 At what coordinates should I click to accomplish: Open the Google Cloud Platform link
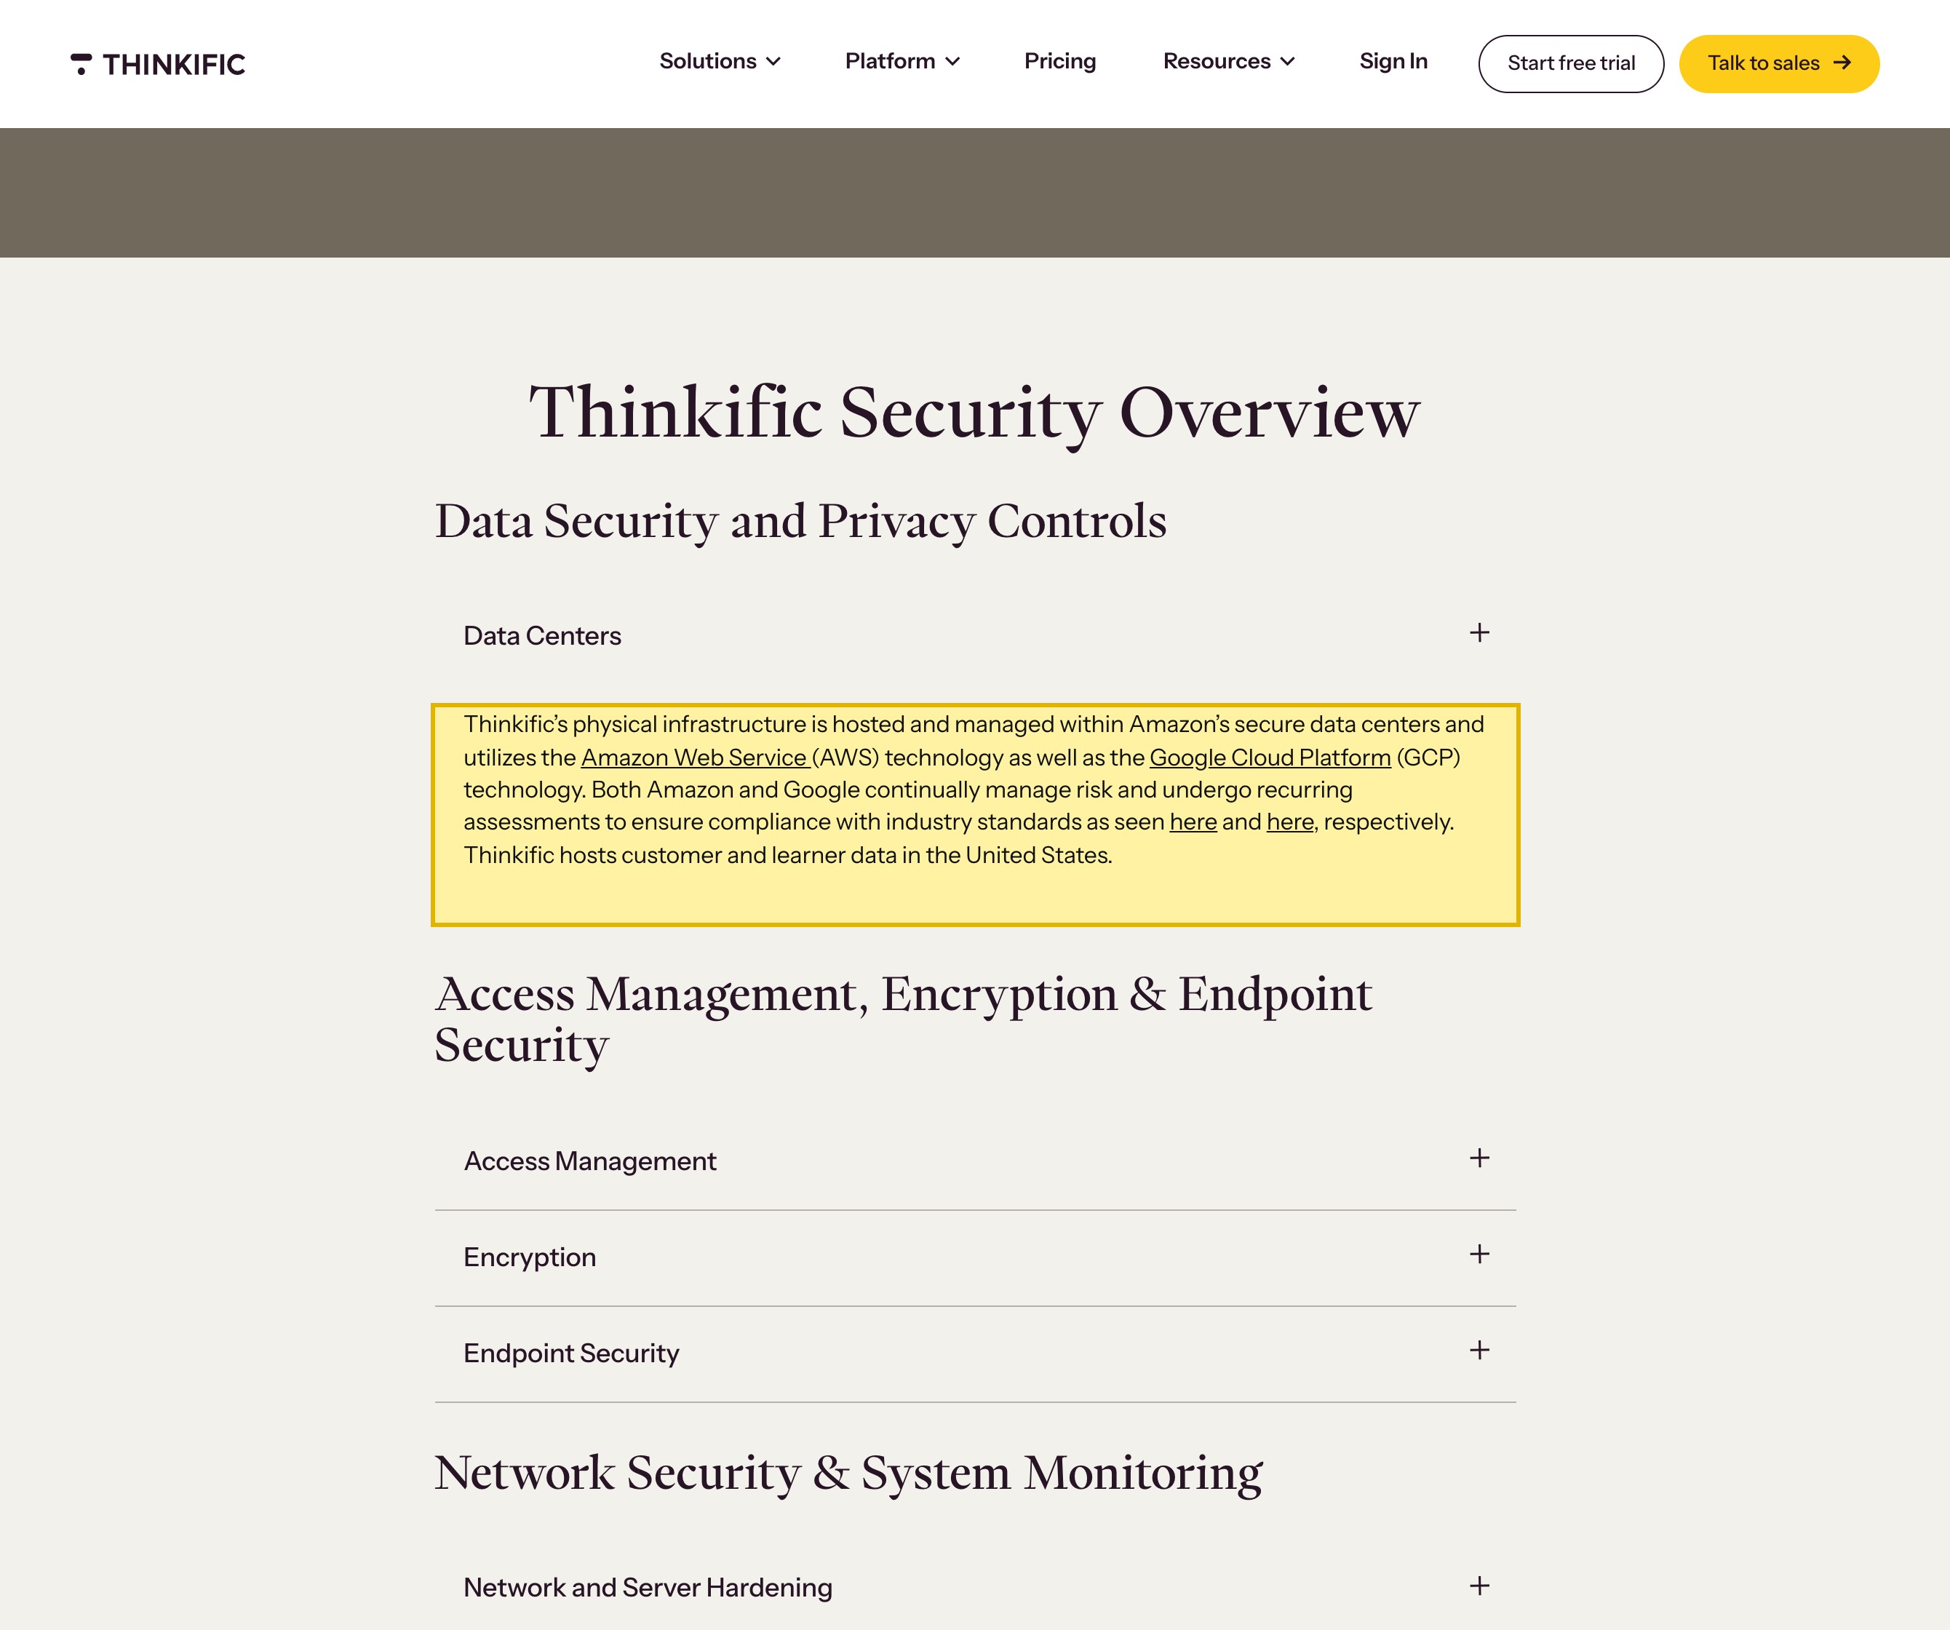[x=1270, y=758]
